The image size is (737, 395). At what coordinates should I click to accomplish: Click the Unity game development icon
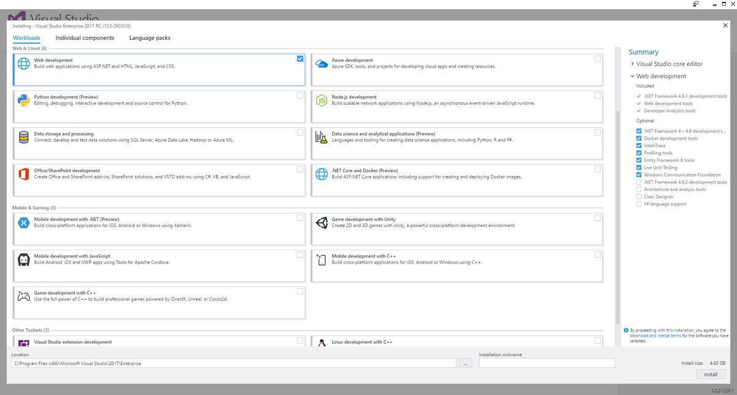coord(321,223)
